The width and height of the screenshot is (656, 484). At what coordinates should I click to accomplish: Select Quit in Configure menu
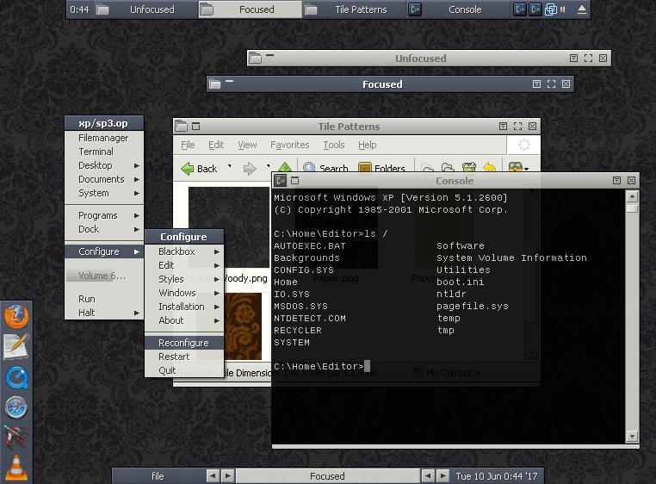coord(184,370)
